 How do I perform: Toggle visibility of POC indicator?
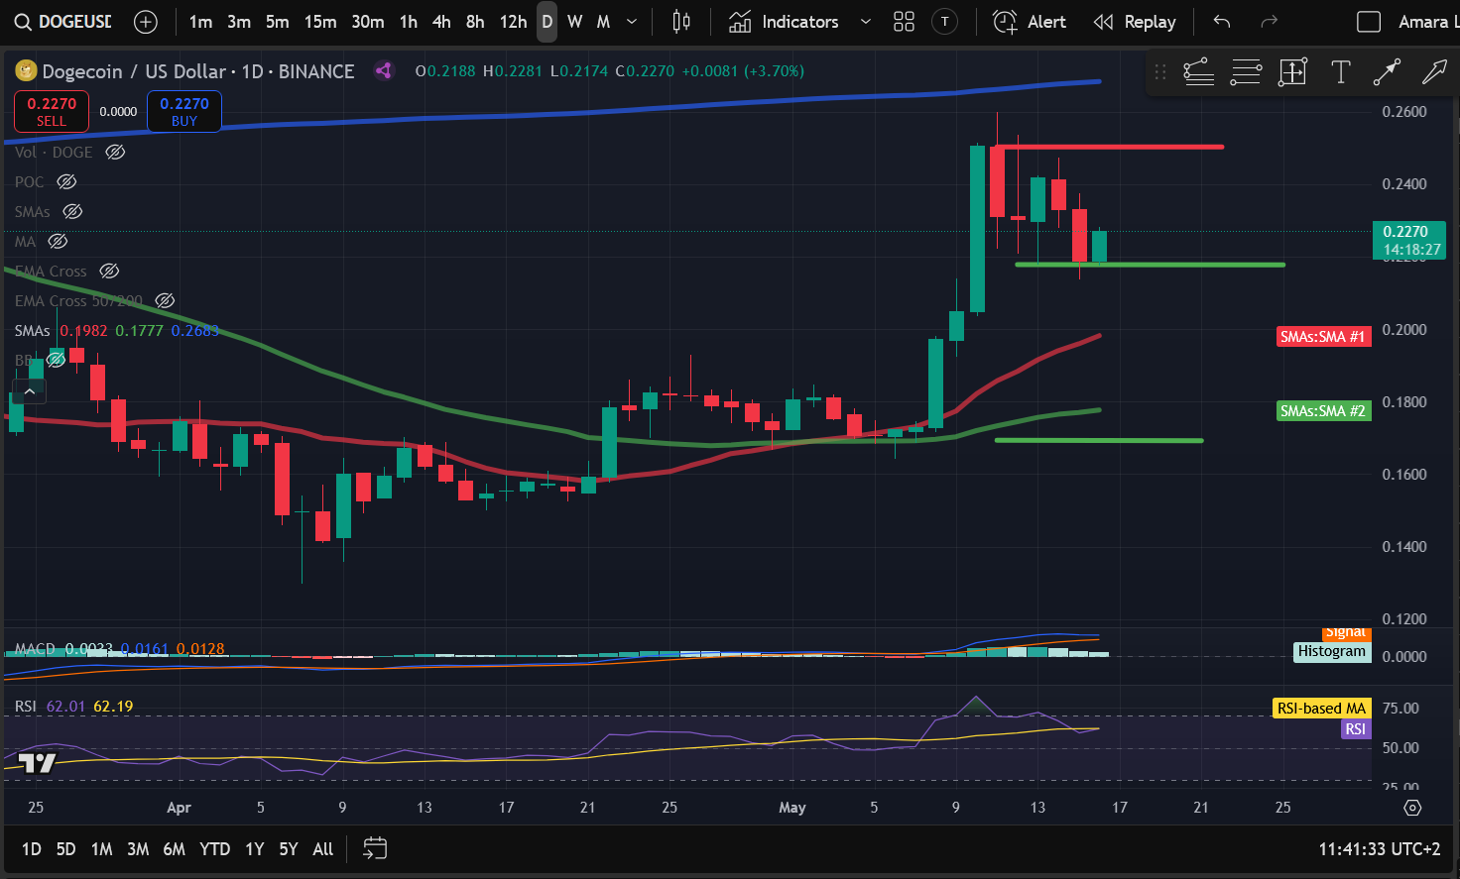click(66, 181)
